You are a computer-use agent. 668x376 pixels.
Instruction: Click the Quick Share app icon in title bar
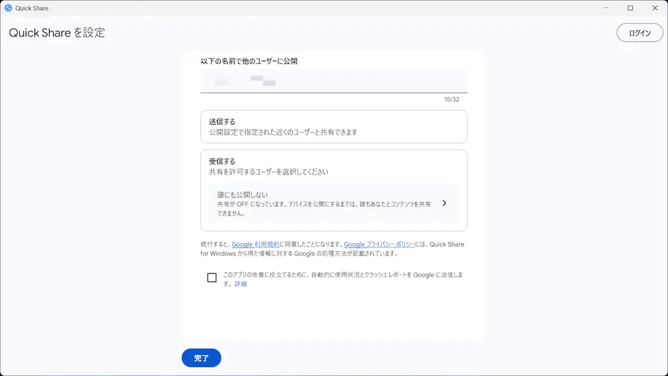(8, 8)
